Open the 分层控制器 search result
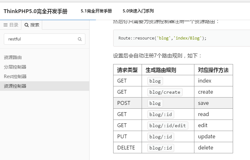Screen dimensions: 250x160 click(x=15, y=67)
